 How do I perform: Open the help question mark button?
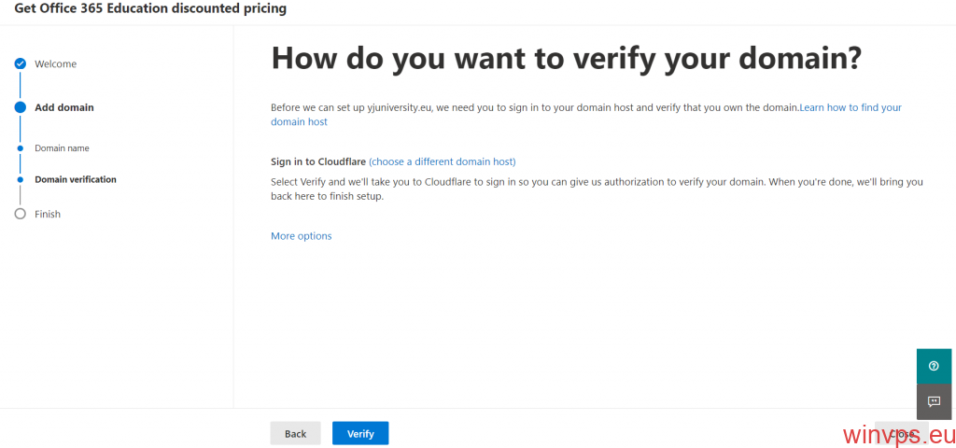coord(934,366)
